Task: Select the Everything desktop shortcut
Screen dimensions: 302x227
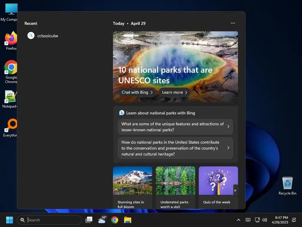Action: (10, 128)
